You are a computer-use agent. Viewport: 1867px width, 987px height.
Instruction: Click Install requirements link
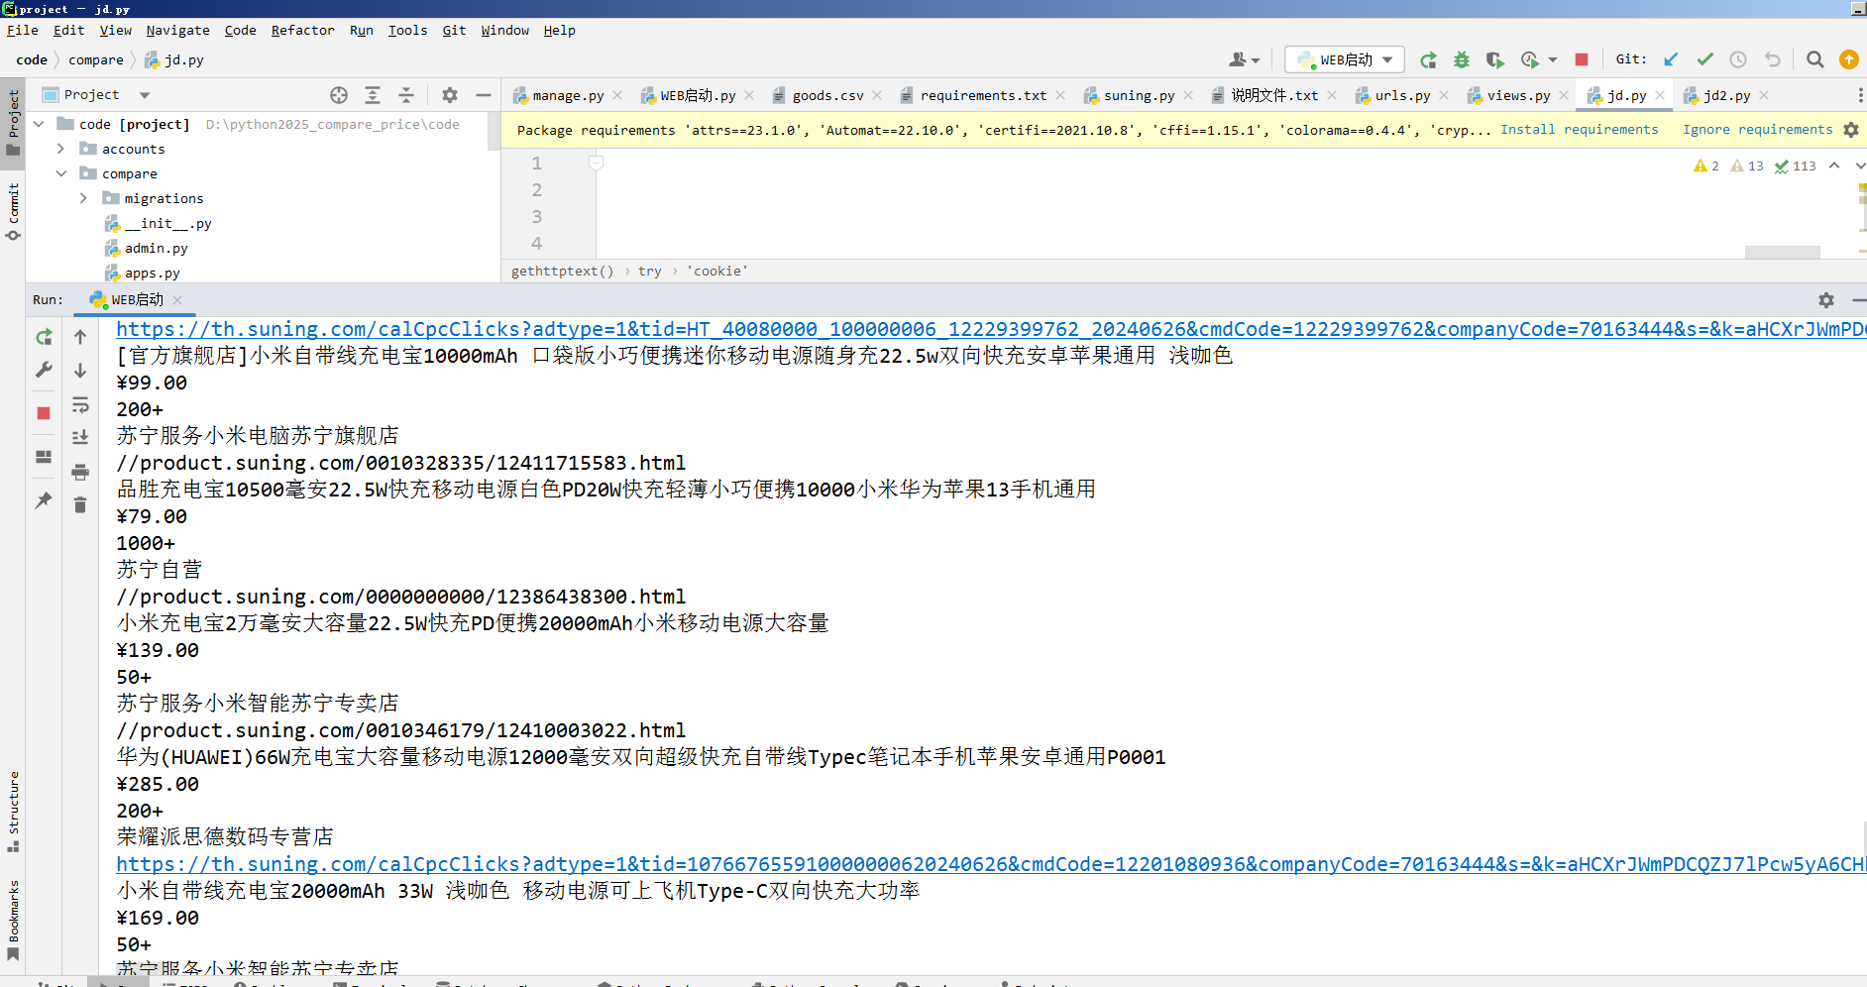(1579, 130)
